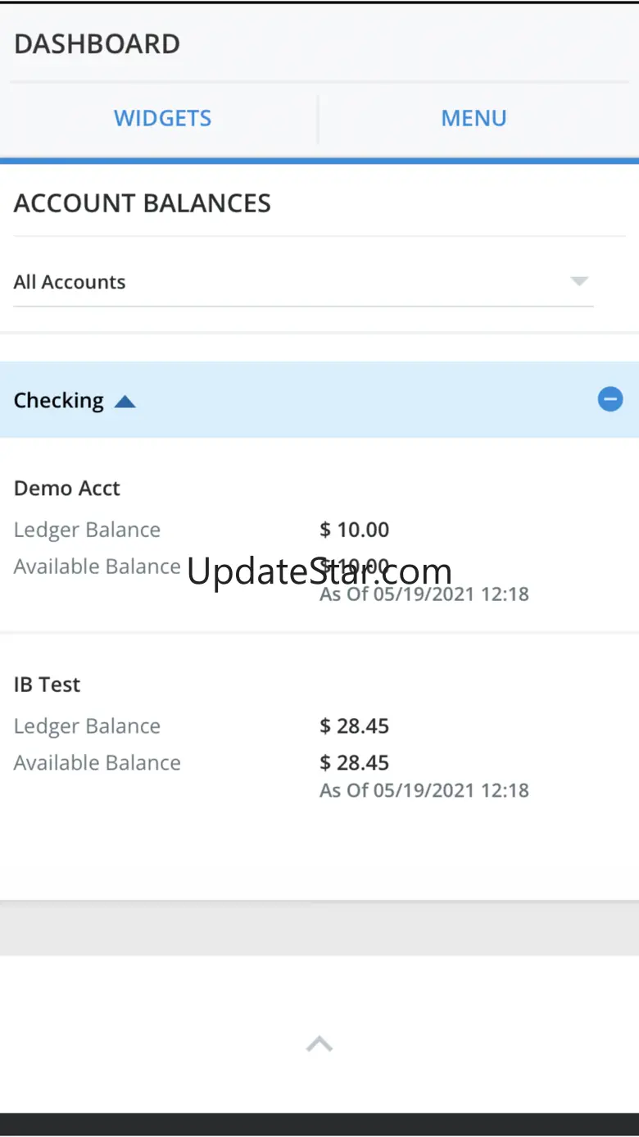Select IB Test ledger balance amount
The image size is (639, 1137).
click(x=355, y=725)
